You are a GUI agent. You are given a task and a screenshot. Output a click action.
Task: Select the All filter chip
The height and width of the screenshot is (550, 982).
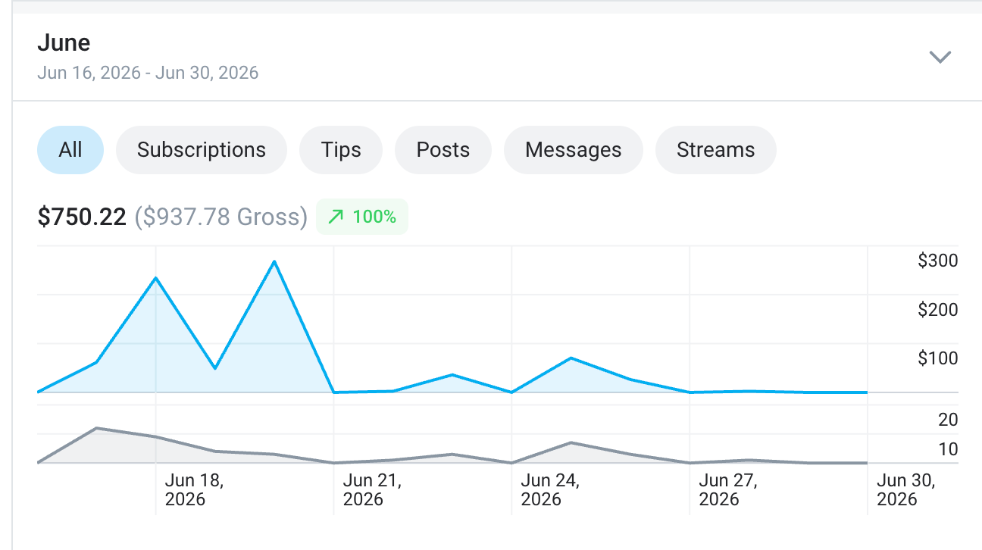pyautogui.click(x=70, y=150)
